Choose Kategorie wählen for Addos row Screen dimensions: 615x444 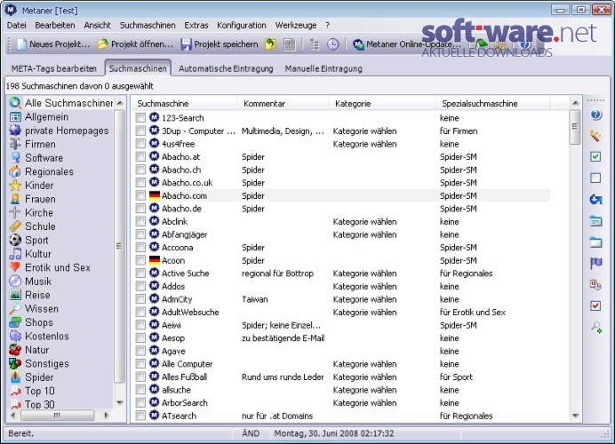[x=364, y=286]
